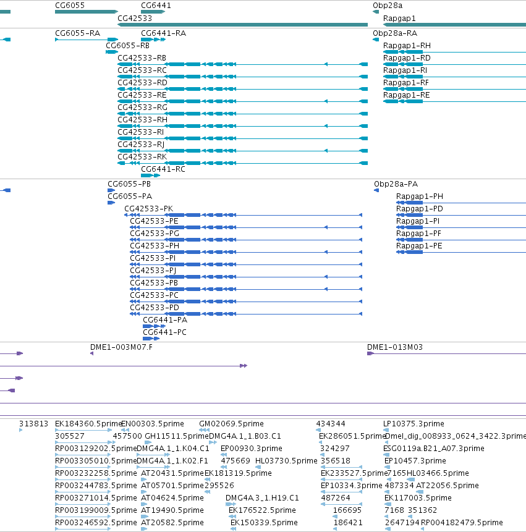Screen dimensions: 526x532
Task: Click protein label CG42533-PE
Action: 154,221
